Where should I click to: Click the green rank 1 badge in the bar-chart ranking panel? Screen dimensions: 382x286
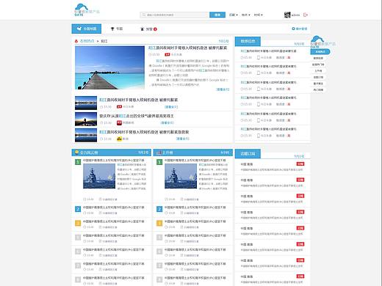[159, 162]
